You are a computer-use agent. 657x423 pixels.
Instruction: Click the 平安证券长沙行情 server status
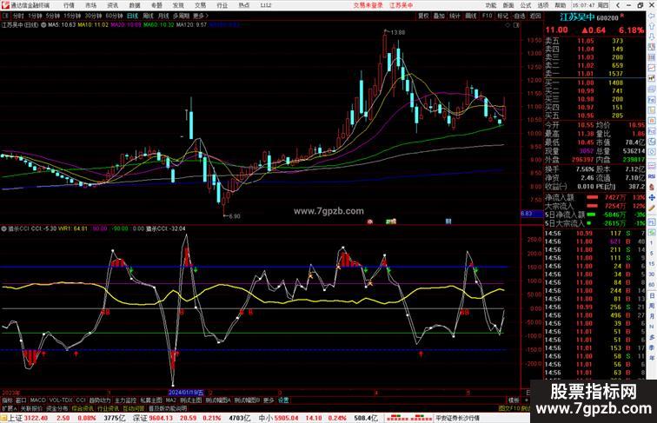point(457,418)
